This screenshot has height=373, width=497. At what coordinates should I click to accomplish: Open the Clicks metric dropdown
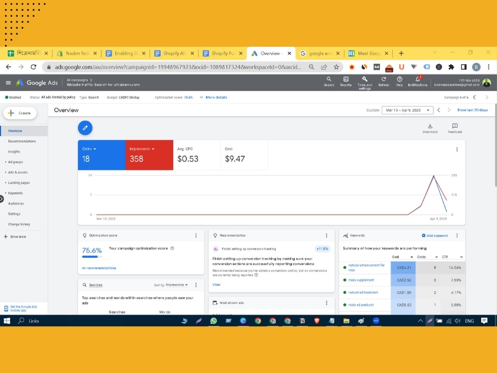89,149
